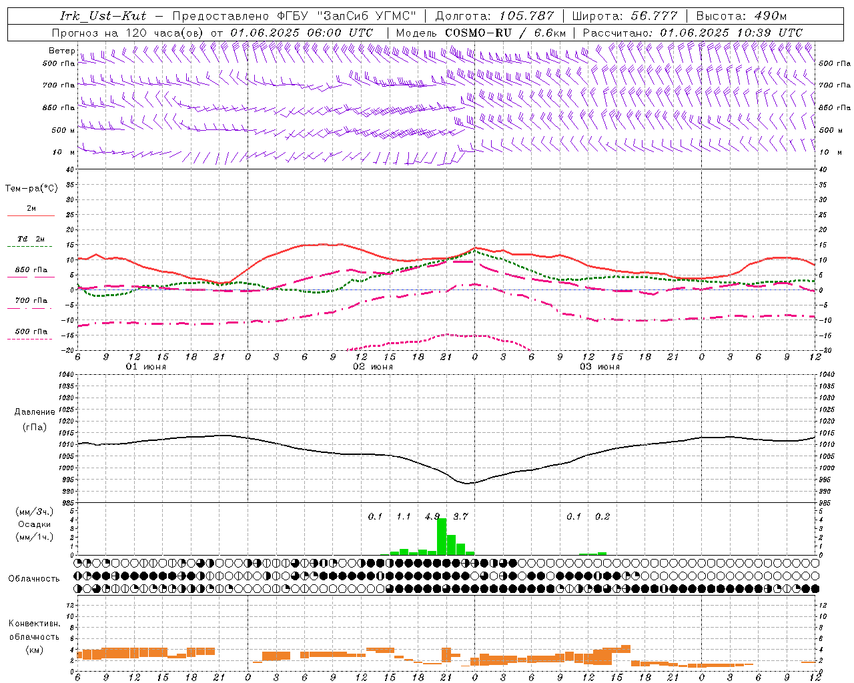
Task: Click the 02 июня date label
Action: (x=373, y=367)
